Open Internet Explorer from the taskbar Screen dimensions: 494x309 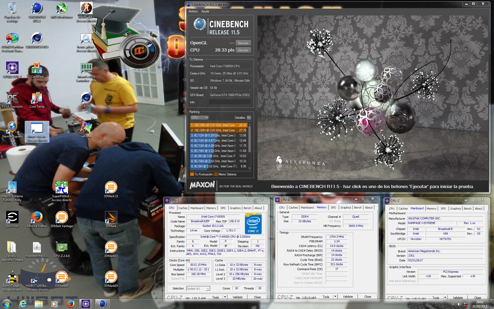coord(23,304)
